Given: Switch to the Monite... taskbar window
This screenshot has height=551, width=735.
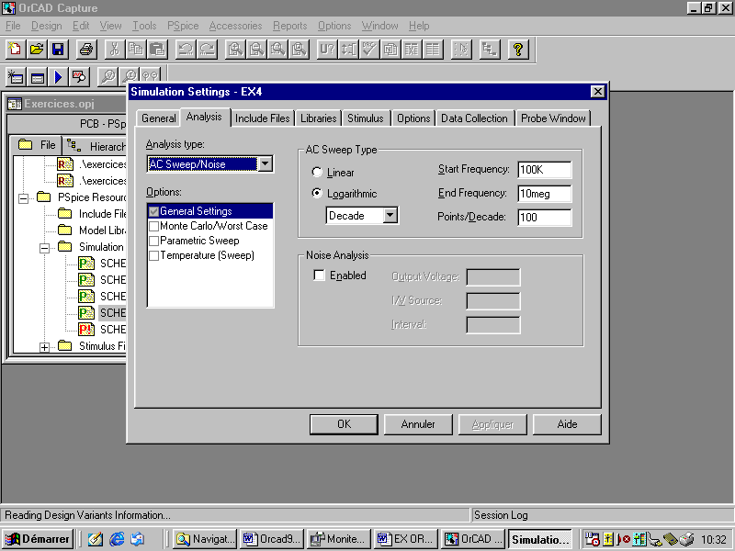Looking at the screenshot, I should [339, 539].
